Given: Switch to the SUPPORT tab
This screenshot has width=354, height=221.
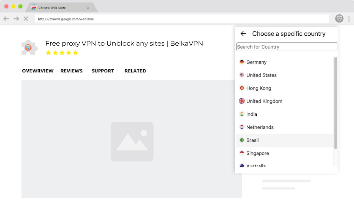Looking at the screenshot, I should coord(103,71).
